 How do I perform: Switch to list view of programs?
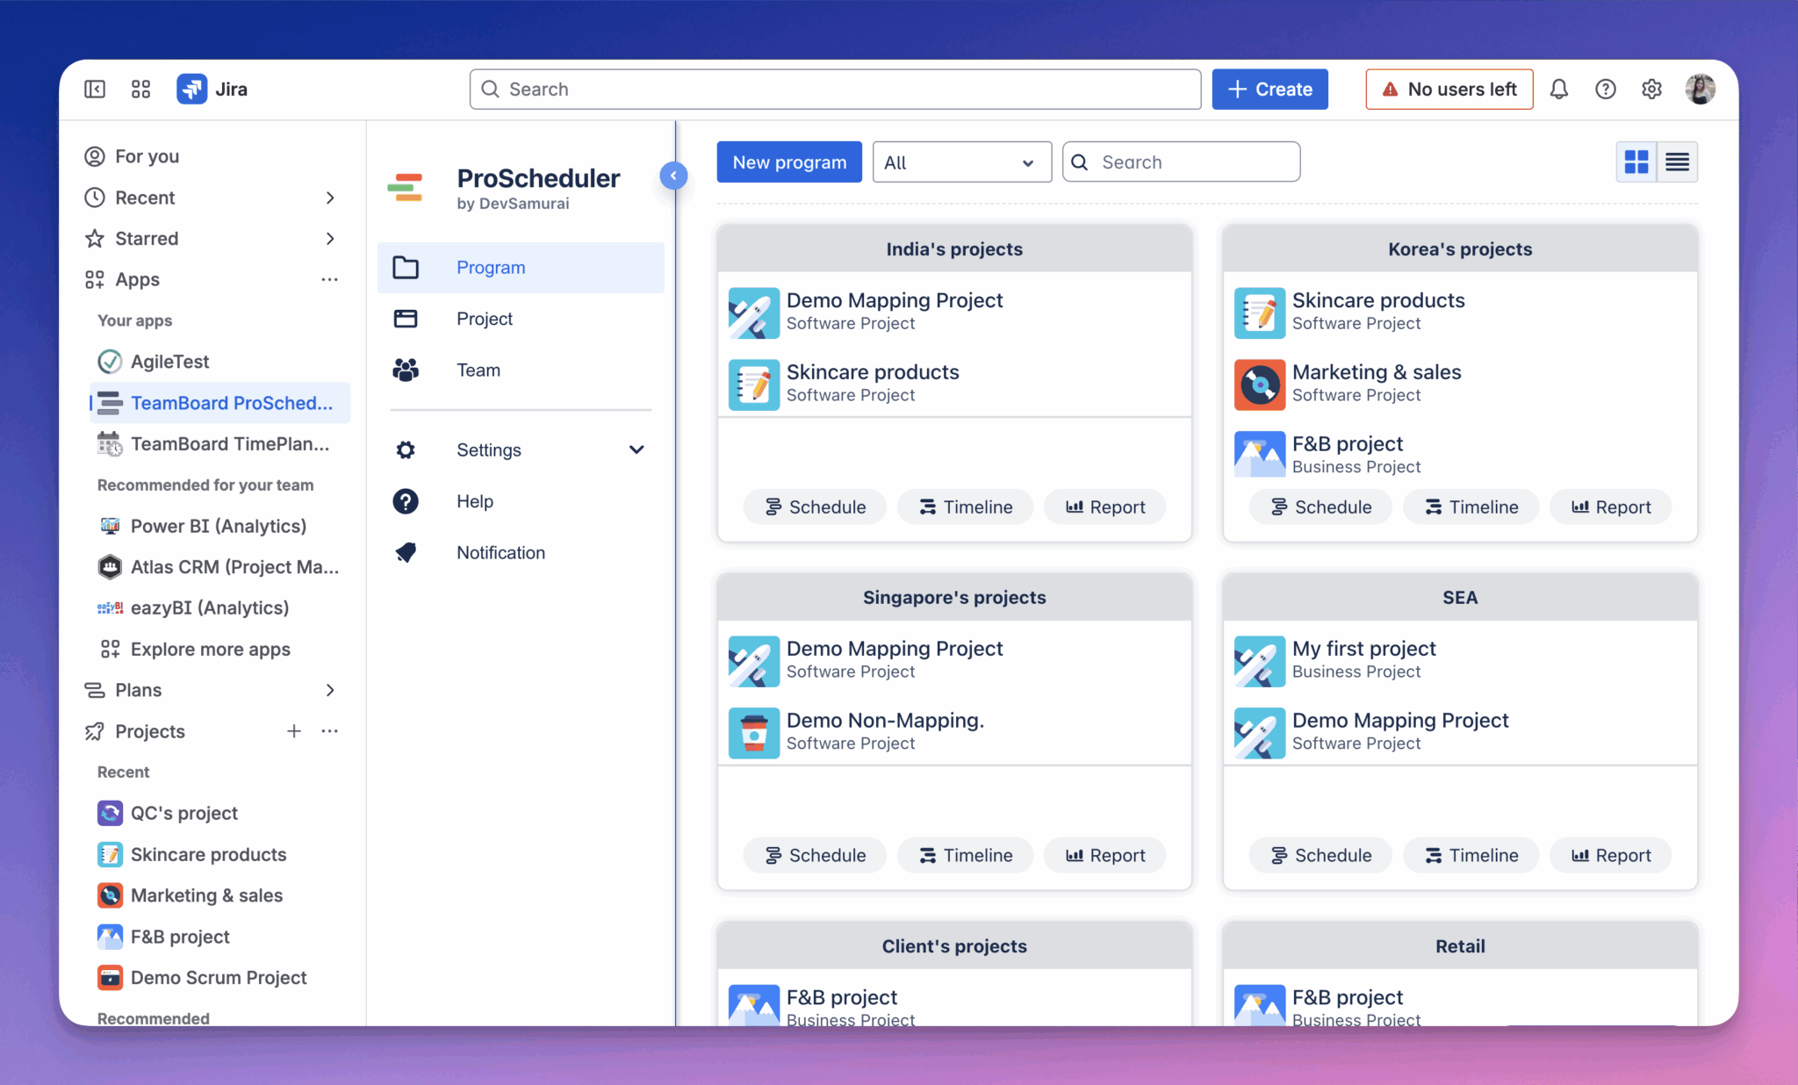coord(1677,162)
